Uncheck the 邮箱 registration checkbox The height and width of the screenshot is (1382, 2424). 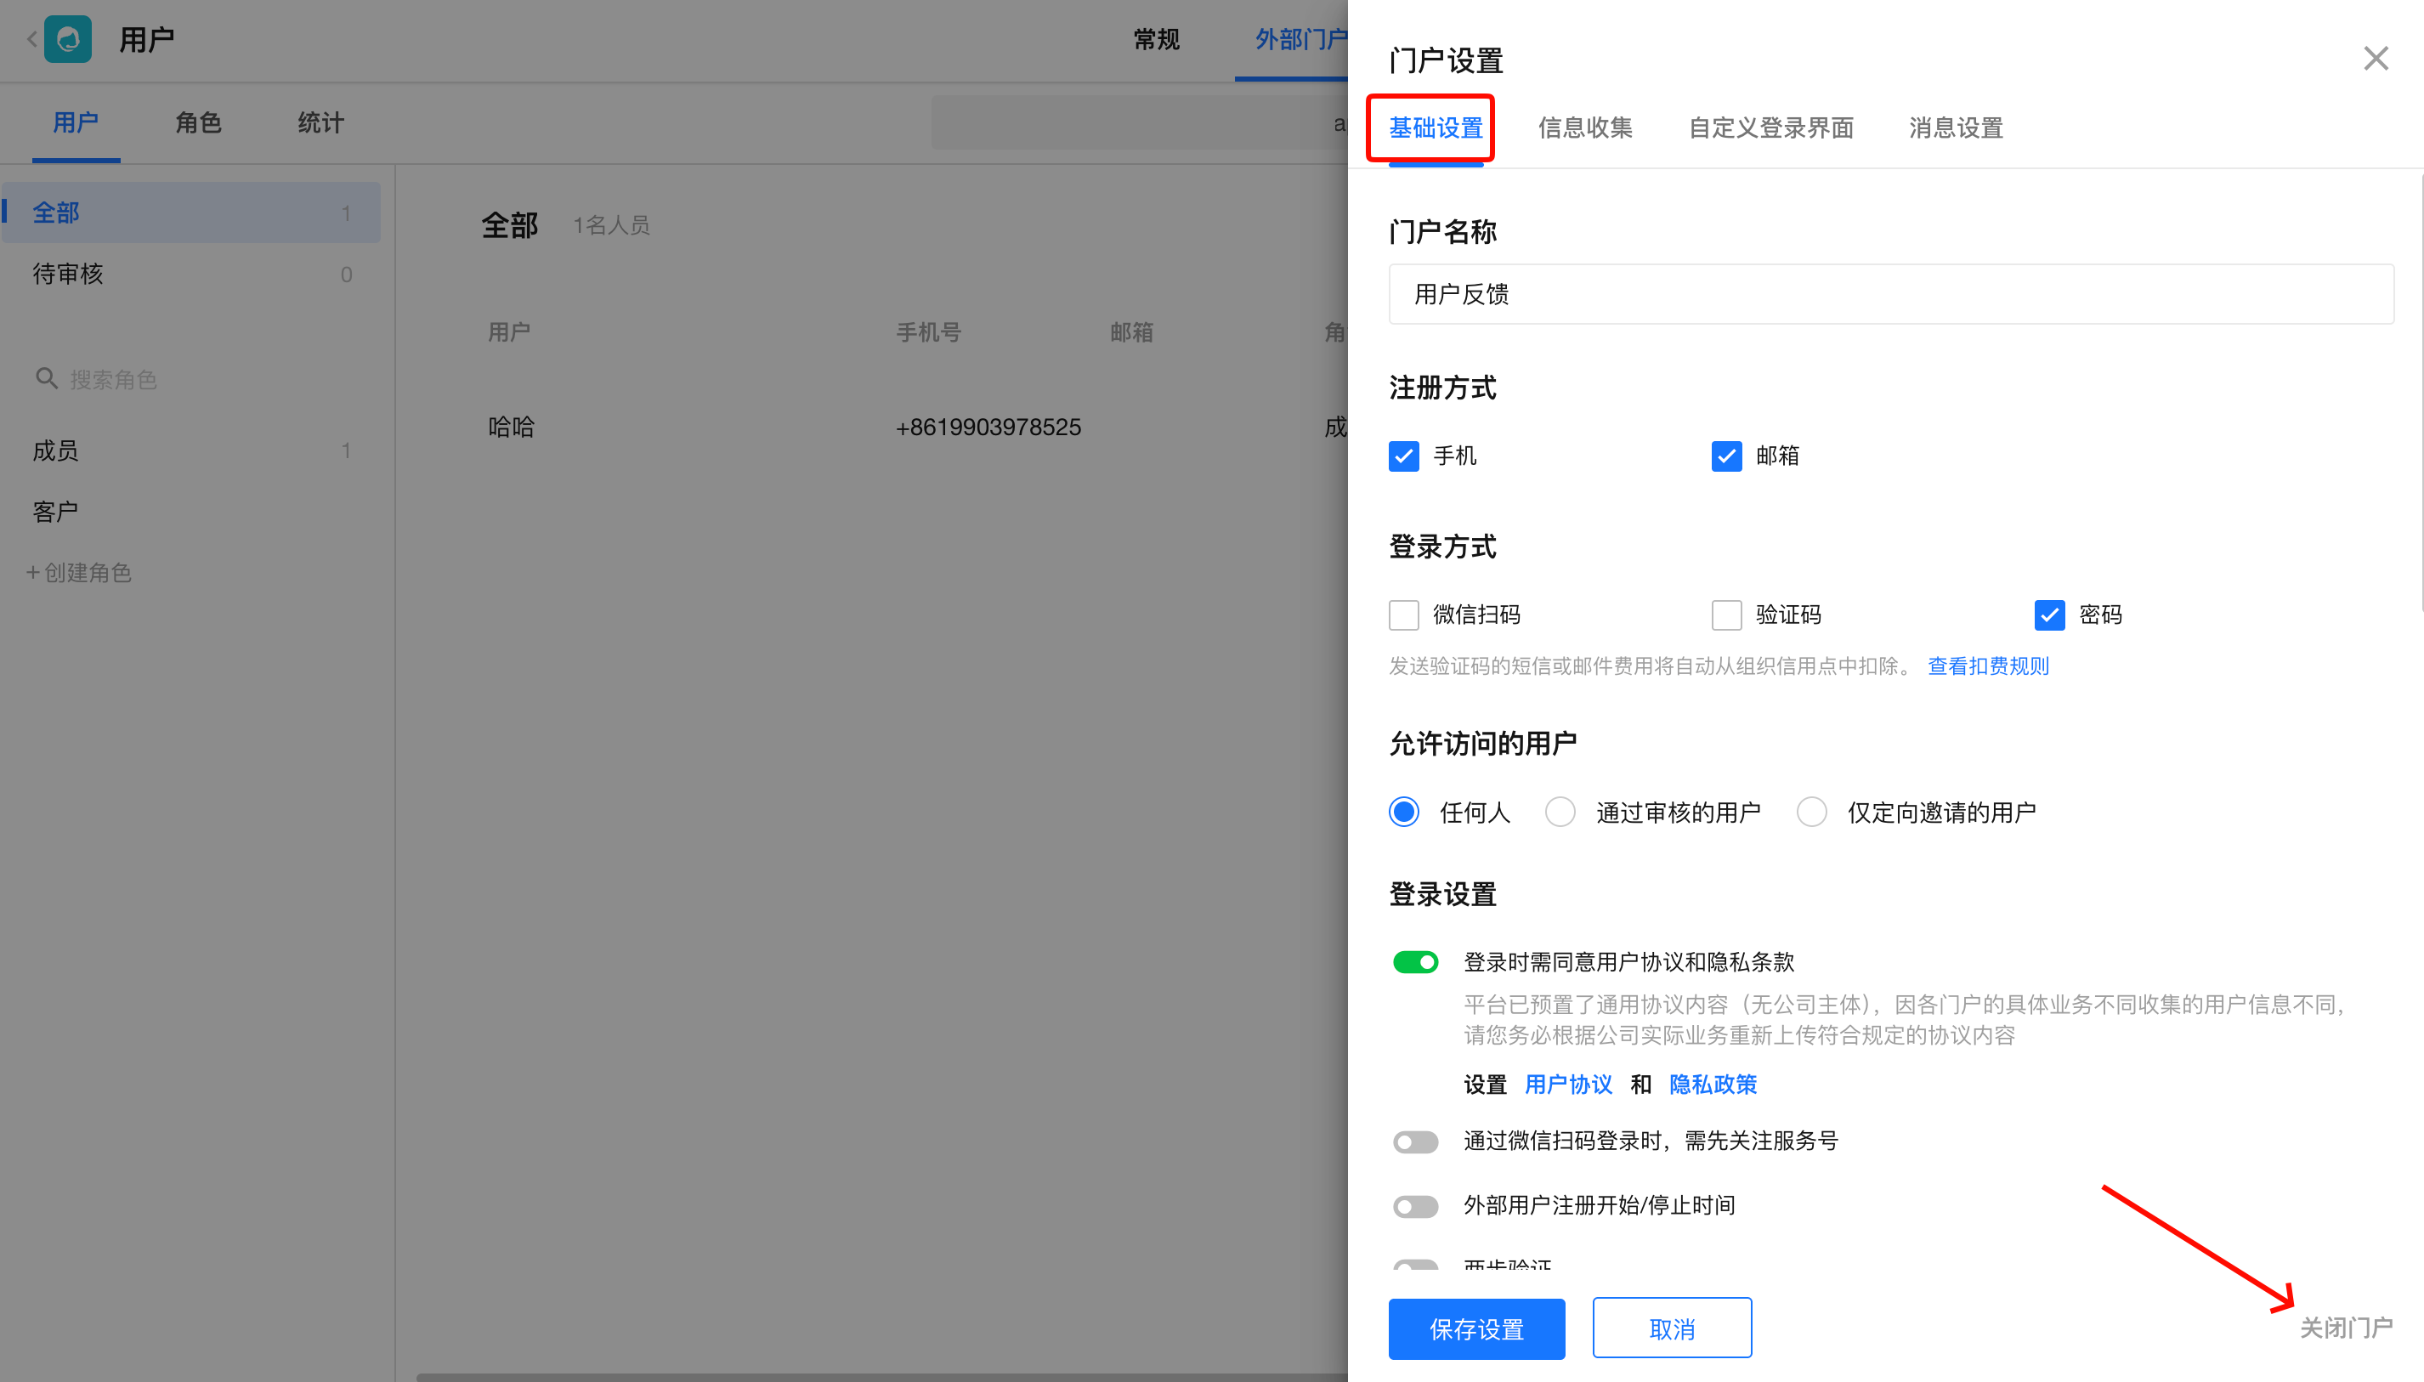coord(1726,456)
